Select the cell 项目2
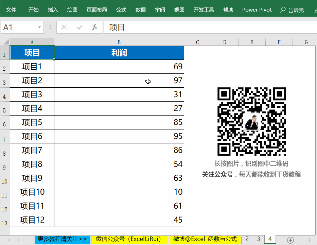Image resolution: width=317 pixels, height=245 pixels. pyautogui.click(x=32, y=81)
